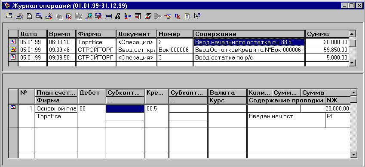Activate the What's This cursor help icon
The width and height of the screenshot is (365, 167).
[x=197, y=16]
